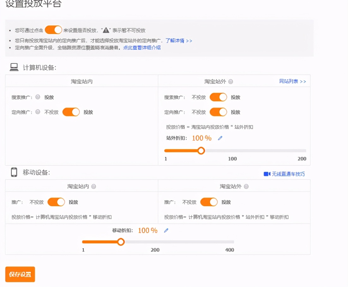Screen dimensions: 348x287
Task: Click the pencil icon beside 移动折扣 100%
Action: tap(166, 231)
